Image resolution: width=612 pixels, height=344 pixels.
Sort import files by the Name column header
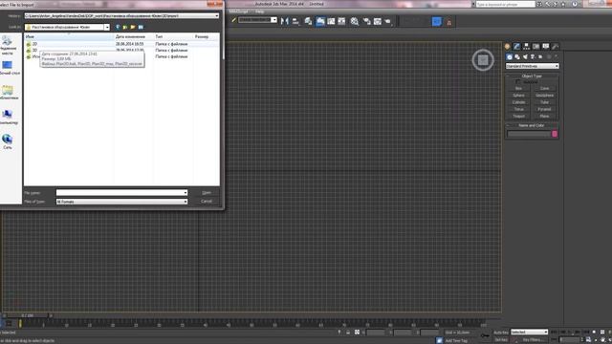[70, 36]
